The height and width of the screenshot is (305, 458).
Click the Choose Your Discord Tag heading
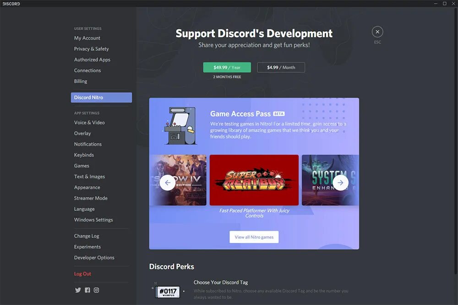[x=221, y=282]
